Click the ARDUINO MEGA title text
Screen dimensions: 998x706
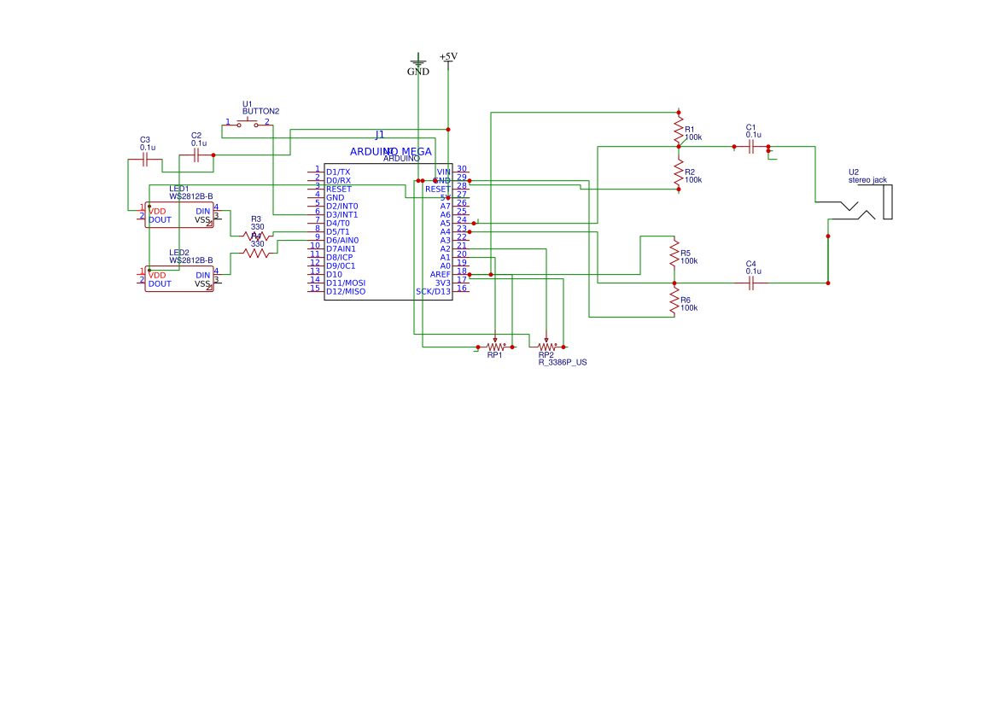click(391, 151)
